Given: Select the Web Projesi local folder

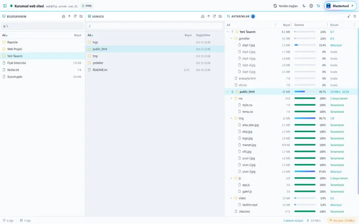Looking at the screenshot, I should [x=43, y=49].
